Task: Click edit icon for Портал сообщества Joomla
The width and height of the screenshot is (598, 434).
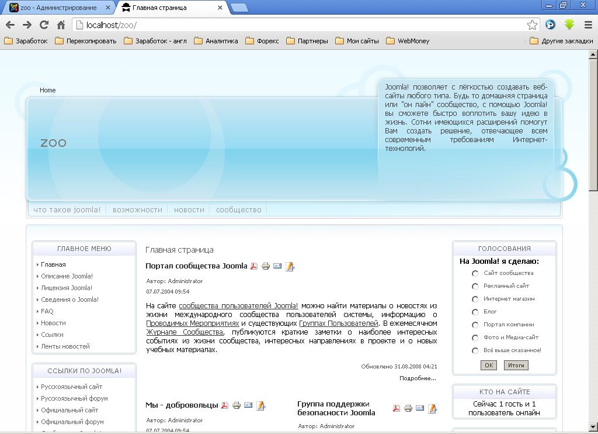Action: click(290, 266)
